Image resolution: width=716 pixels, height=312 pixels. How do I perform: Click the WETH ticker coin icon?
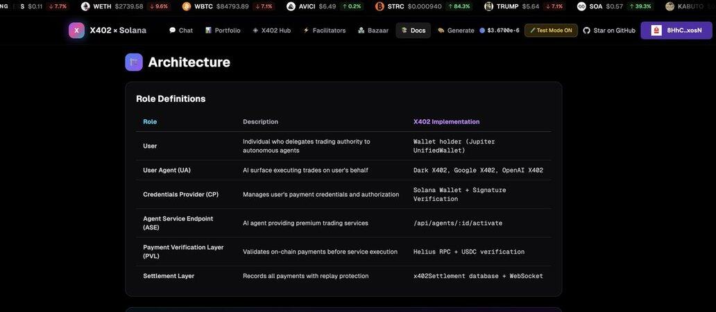point(85,6)
